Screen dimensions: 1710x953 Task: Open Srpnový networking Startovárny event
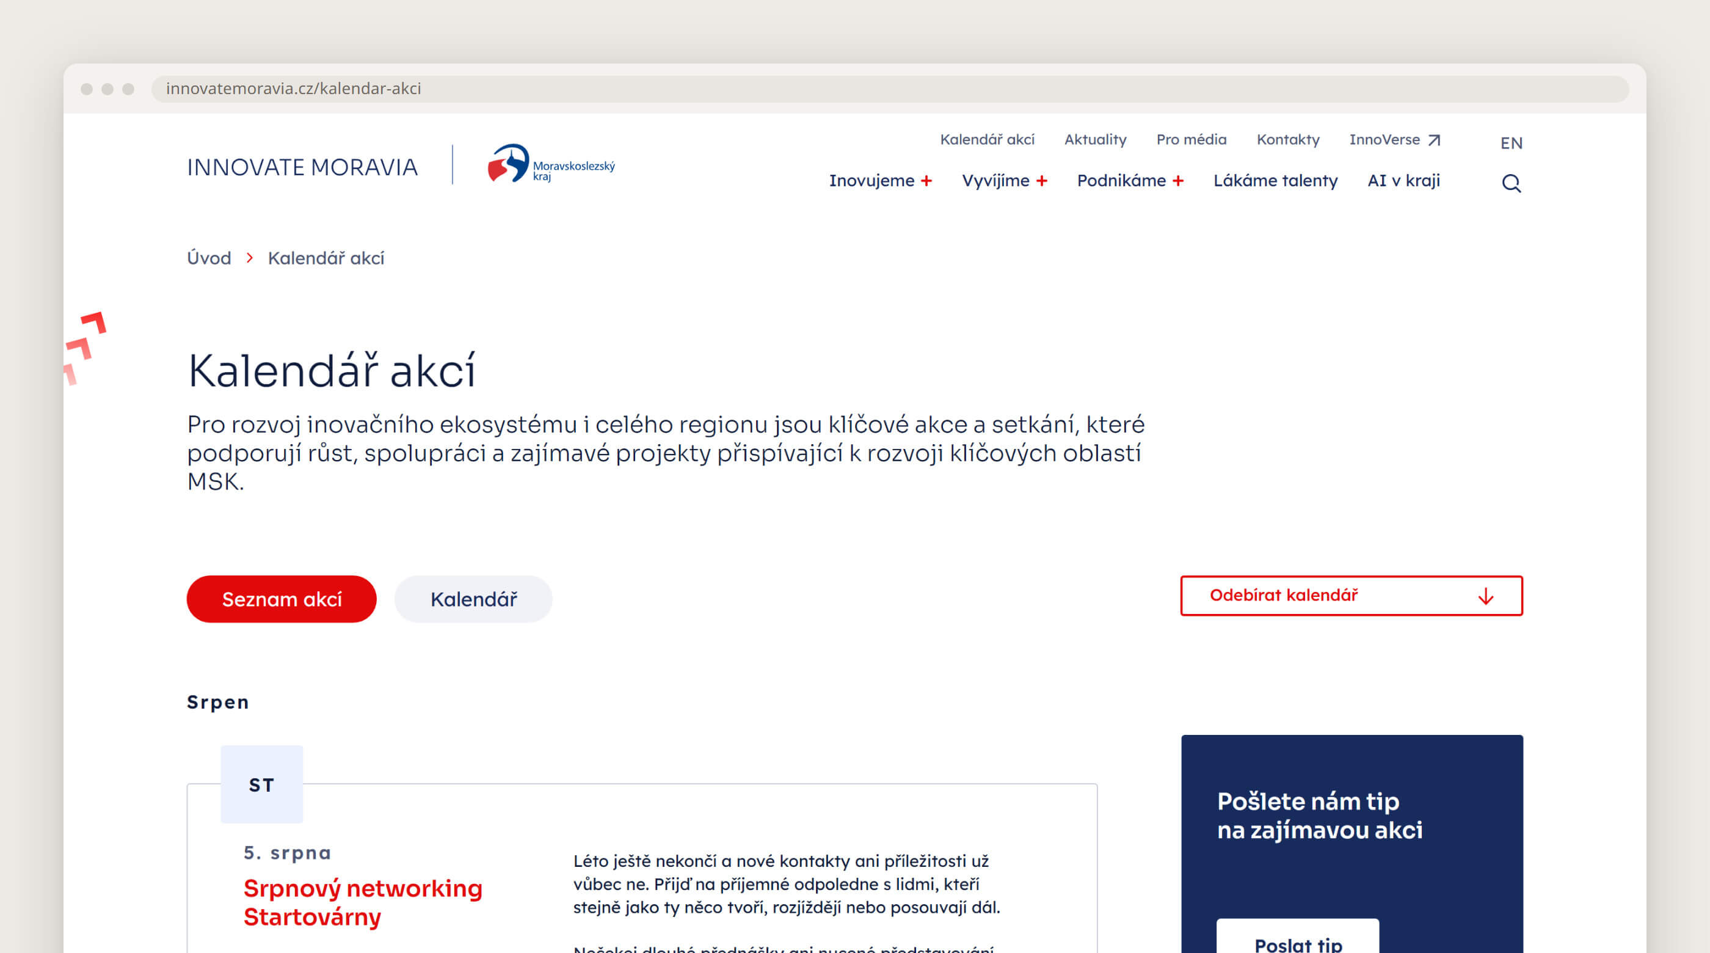(362, 902)
